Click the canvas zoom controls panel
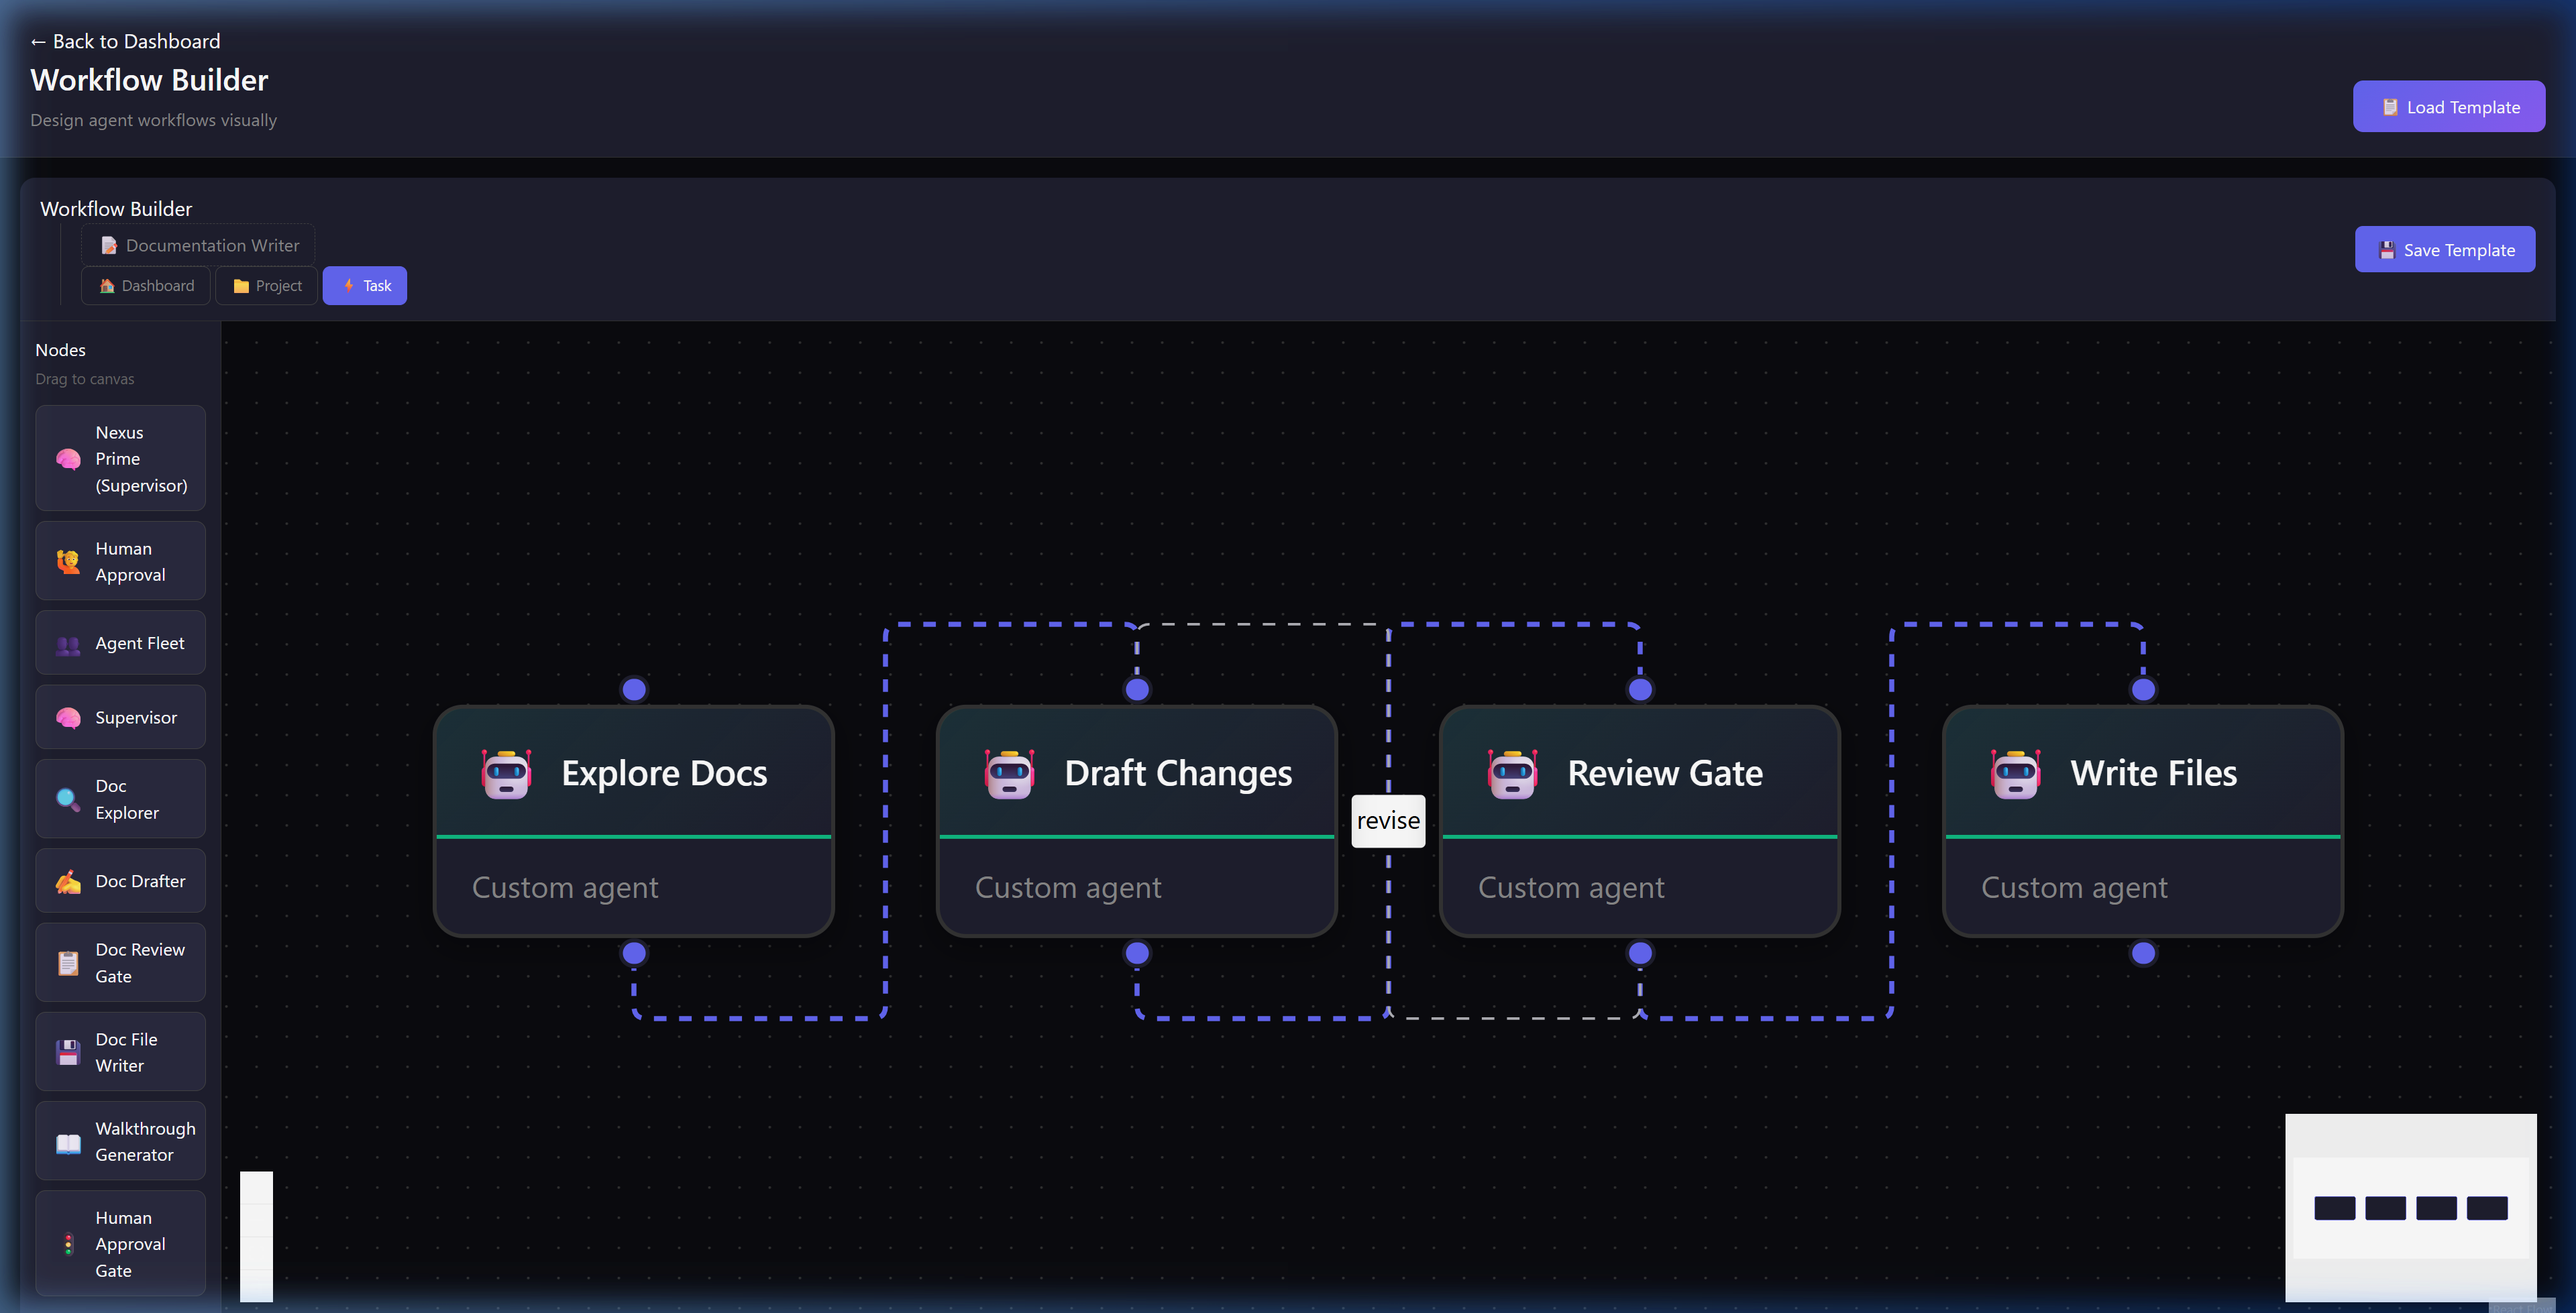The image size is (2576, 1313). [x=256, y=1236]
